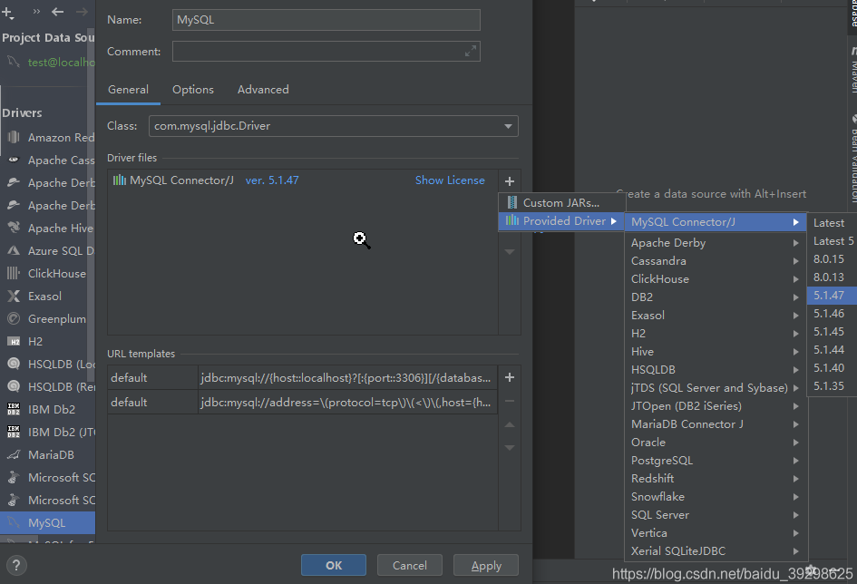Image resolution: width=857 pixels, height=584 pixels.
Task: Switch to the Options tab
Action: pos(193,90)
